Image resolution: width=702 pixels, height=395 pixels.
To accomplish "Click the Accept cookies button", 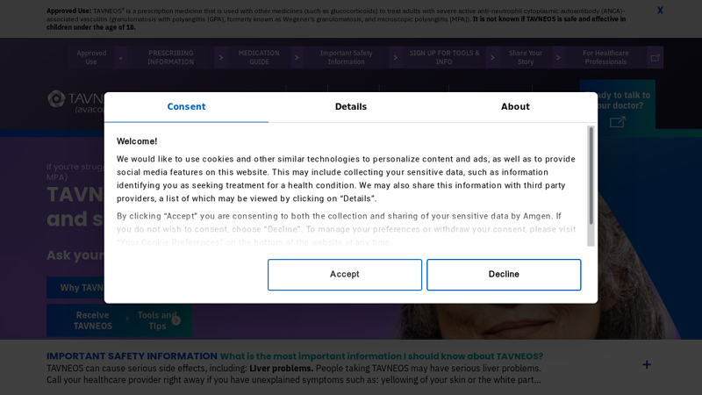I will 345,275.
